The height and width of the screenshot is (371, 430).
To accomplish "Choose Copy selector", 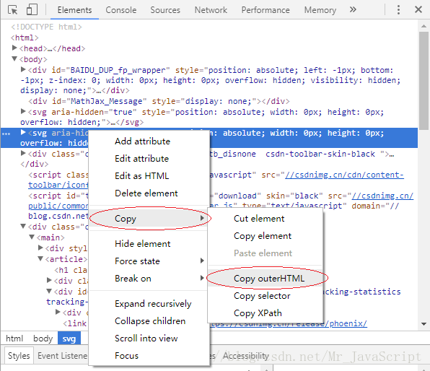I will pos(266,296).
